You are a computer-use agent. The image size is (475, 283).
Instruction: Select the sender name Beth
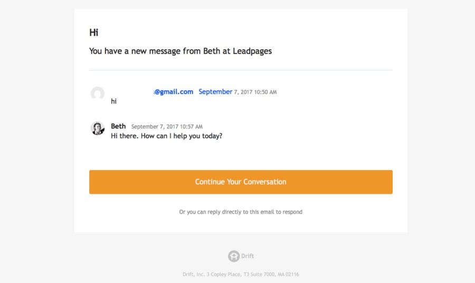point(118,126)
